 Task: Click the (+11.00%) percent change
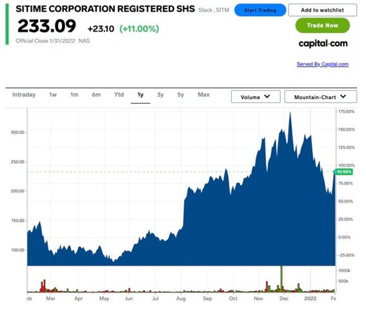(x=139, y=29)
